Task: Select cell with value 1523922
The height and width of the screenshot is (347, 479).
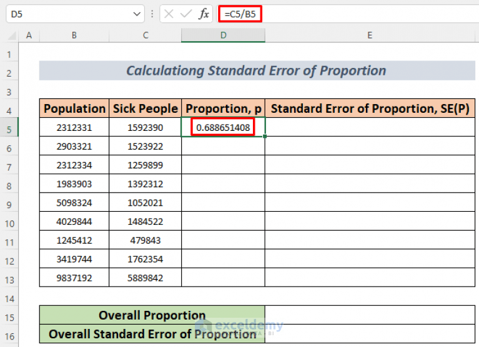Action: 146,146
